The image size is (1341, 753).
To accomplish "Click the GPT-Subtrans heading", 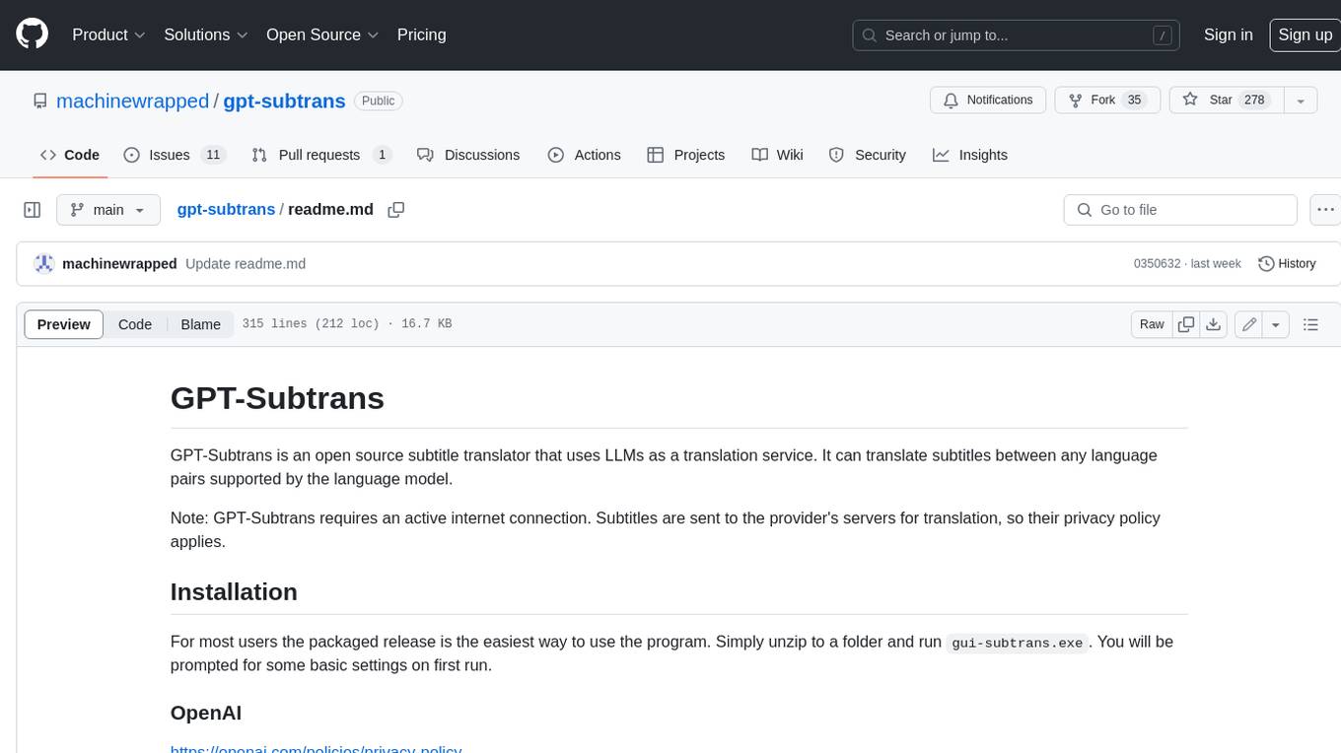I will coord(277,398).
